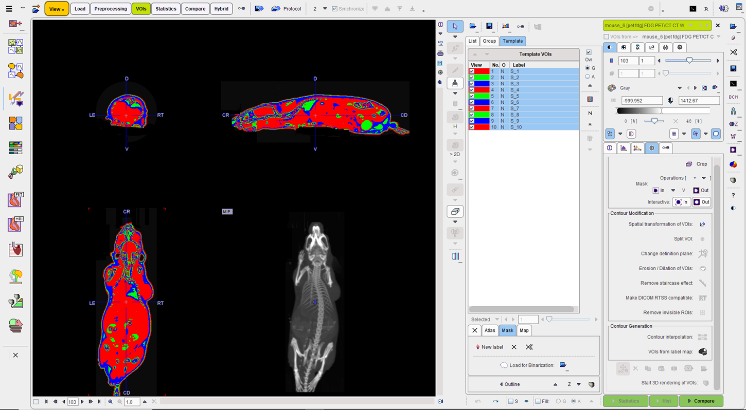Image resolution: width=746 pixels, height=410 pixels.
Task: Click the Change definition plane icon
Action: point(702,253)
